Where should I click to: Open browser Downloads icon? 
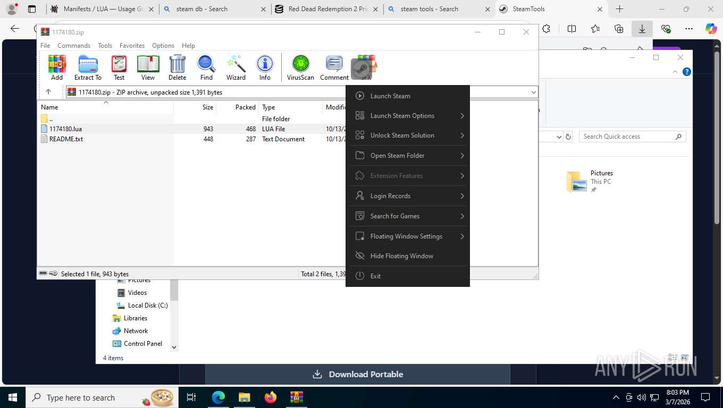click(x=642, y=29)
